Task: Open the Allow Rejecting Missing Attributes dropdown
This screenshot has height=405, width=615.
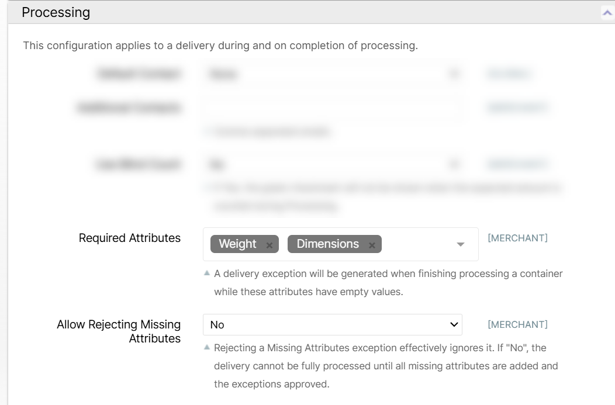Action: click(332, 325)
